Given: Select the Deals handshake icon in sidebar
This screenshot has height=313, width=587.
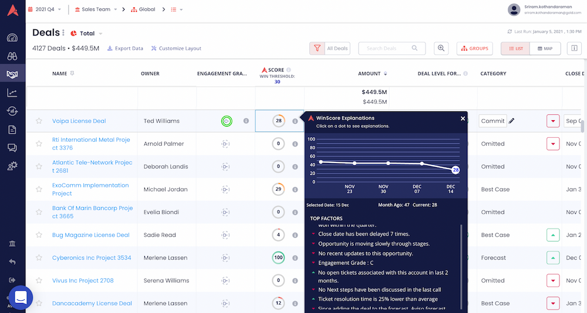Looking at the screenshot, I should coord(12,74).
